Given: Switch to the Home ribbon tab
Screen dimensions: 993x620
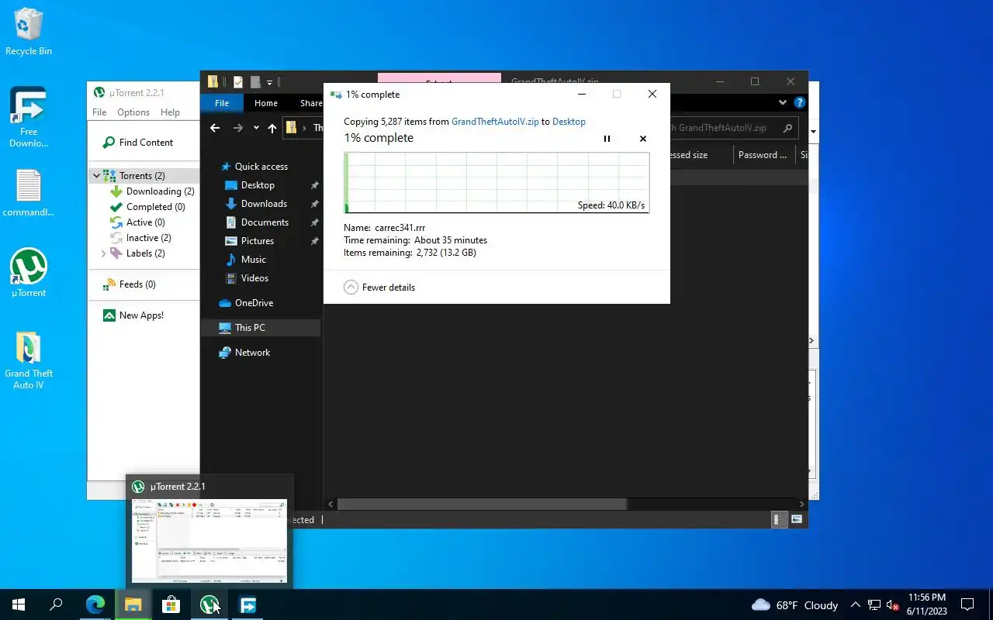Looking at the screenshot, I should tap(265, 103).
